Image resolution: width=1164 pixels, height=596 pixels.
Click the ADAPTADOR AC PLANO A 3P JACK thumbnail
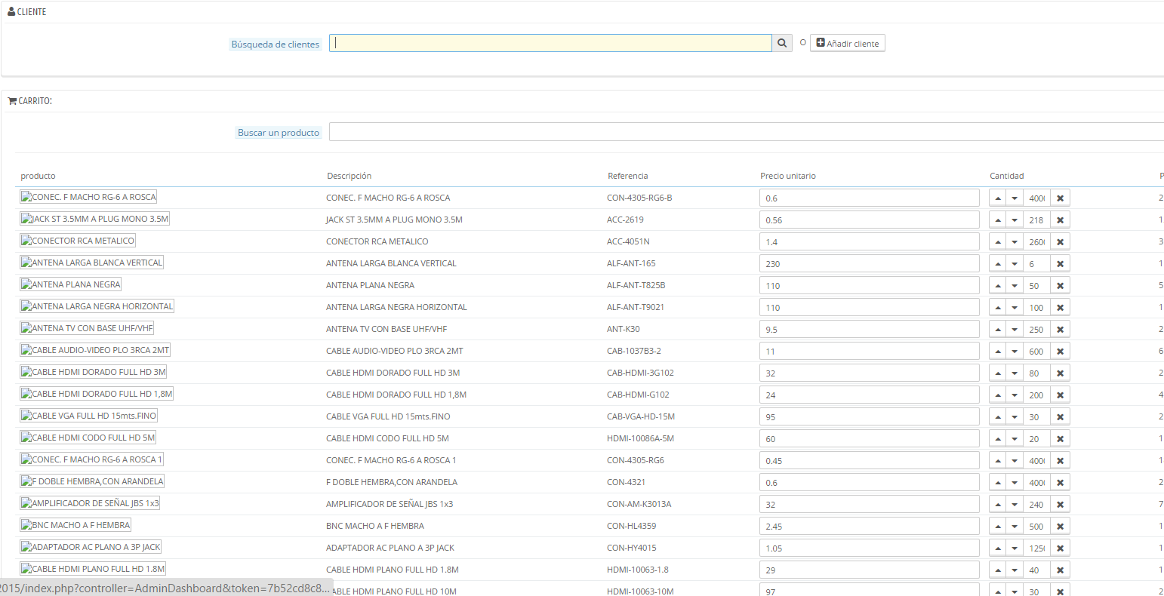click(91, 547)
